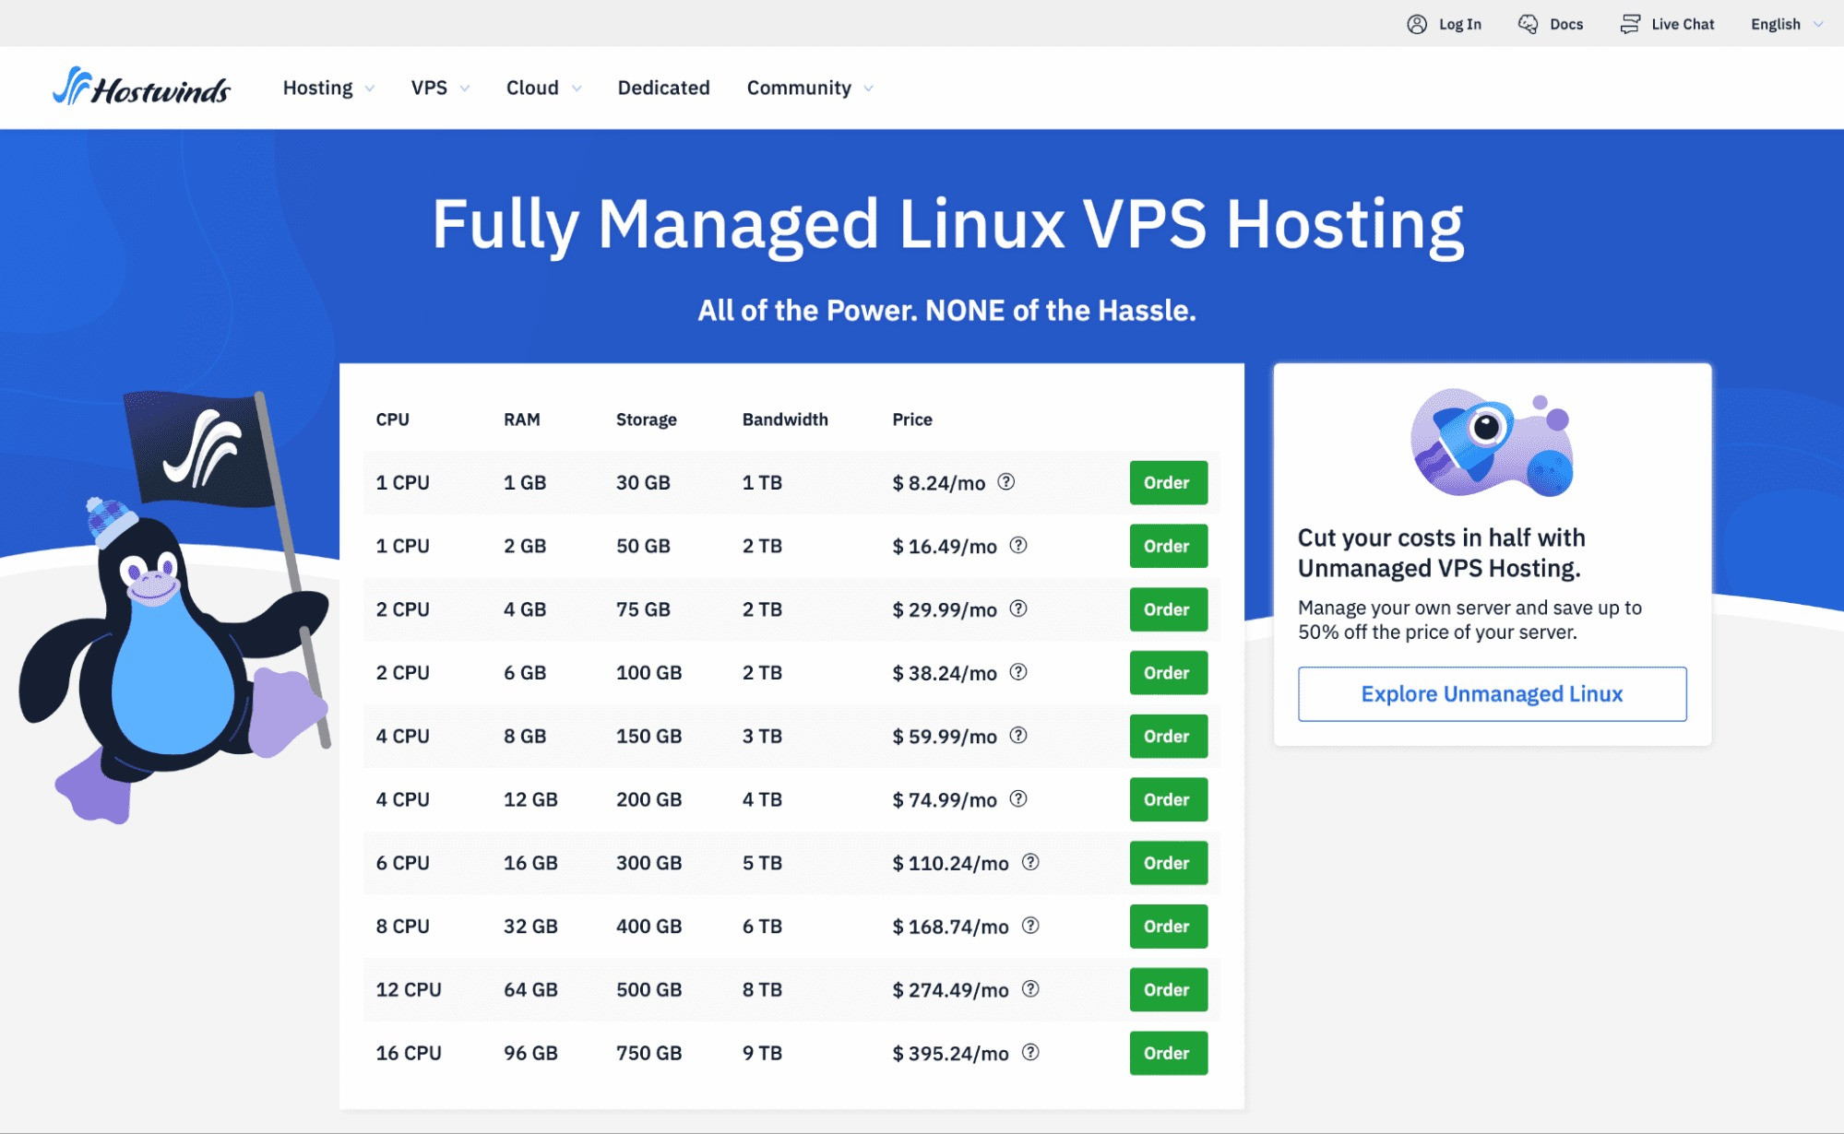The width and height of the screenshot is (1844, 1134).
Task: Click the 300 GB storage cell
Action: coord(649,863)
